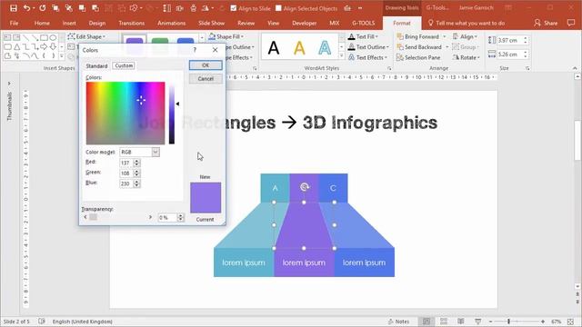Open the comments icon next to Share
The height and width of the screenshot is (327, 582).
571,23
